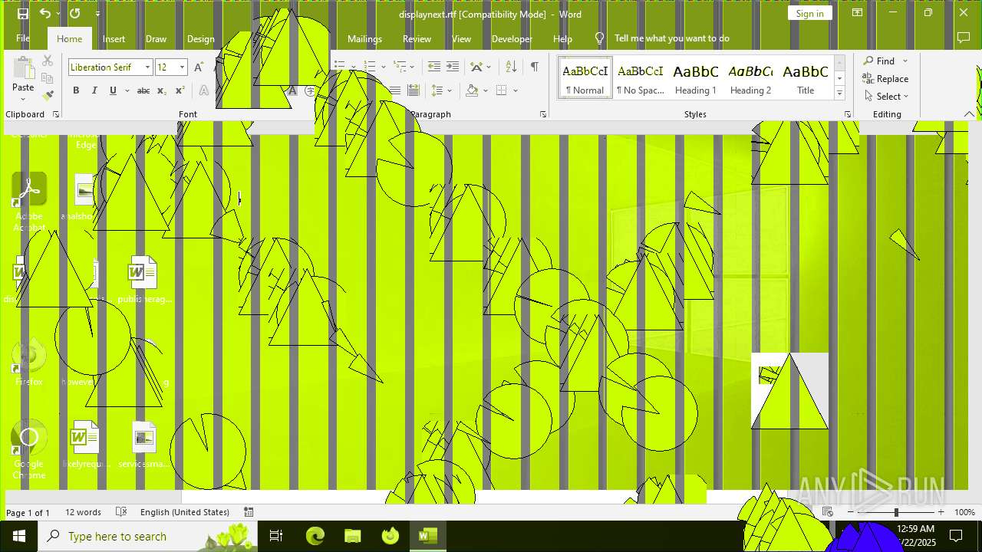Viewport: 982px width, 552px height.
Task: Switch to the Mailings tab
Action: [364, 38]
